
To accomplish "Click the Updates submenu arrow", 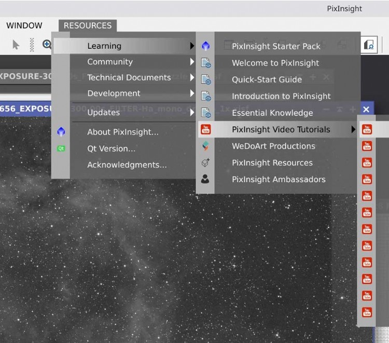I will coord(192,113).
